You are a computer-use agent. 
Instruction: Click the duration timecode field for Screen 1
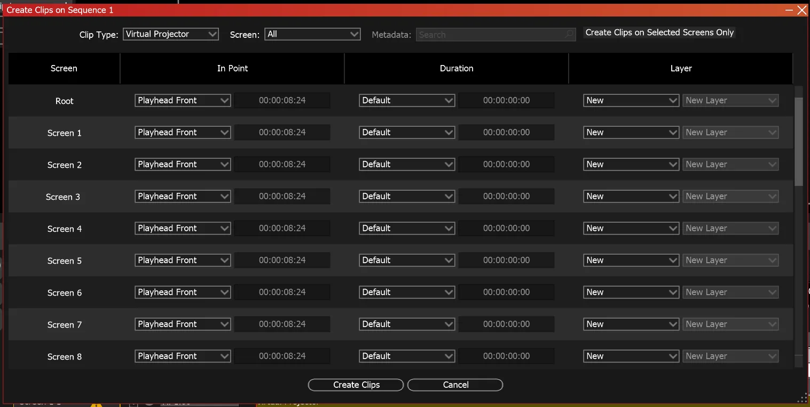[506, 132]
